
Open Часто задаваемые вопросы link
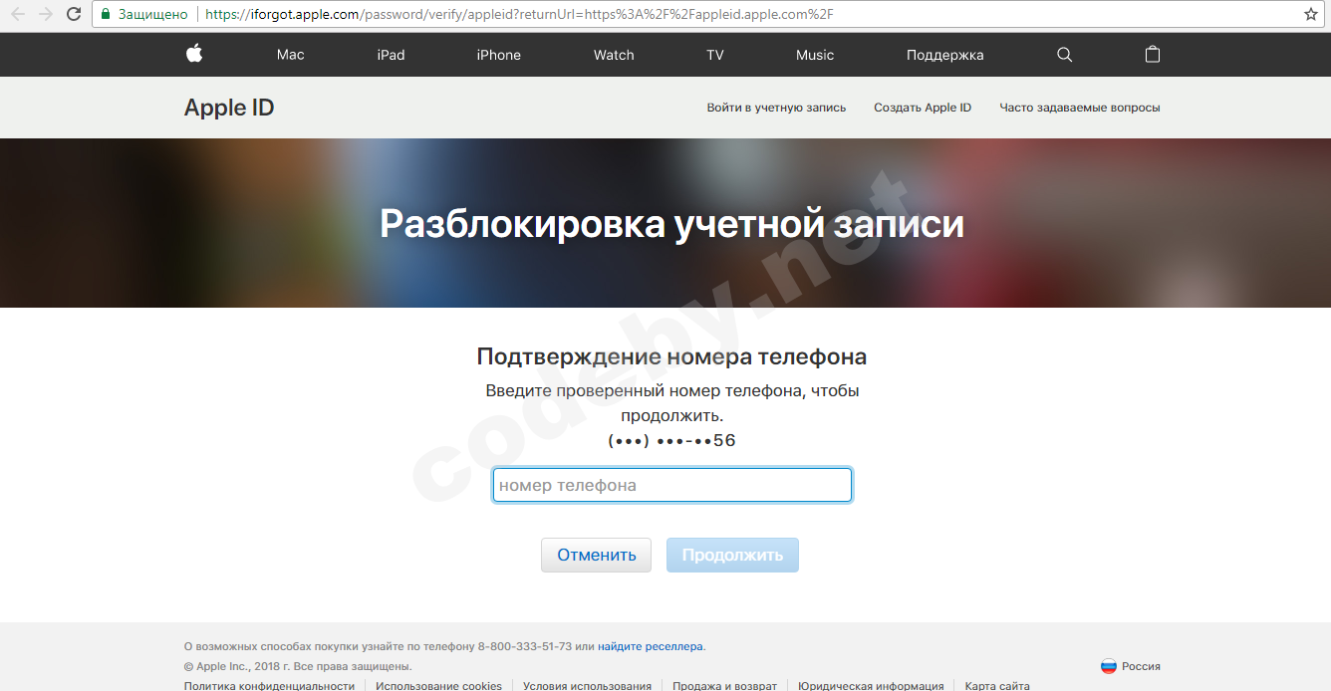pos(1080,108)
